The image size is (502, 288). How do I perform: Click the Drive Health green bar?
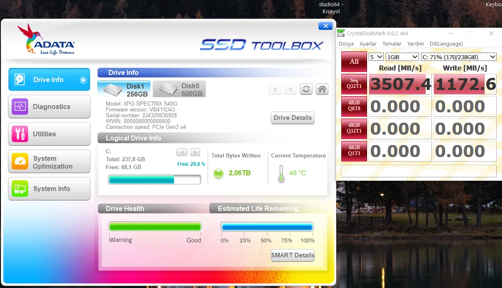tap(155, 227)
